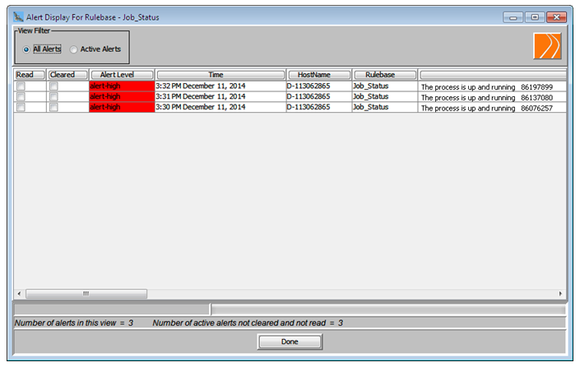Check Cleared for the 3:32 PM alert
Viewport: 580px width, 367px height.
[53, 86]
